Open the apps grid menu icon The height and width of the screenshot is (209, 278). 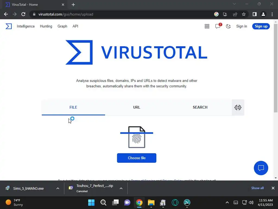click(x=207, y=26)
